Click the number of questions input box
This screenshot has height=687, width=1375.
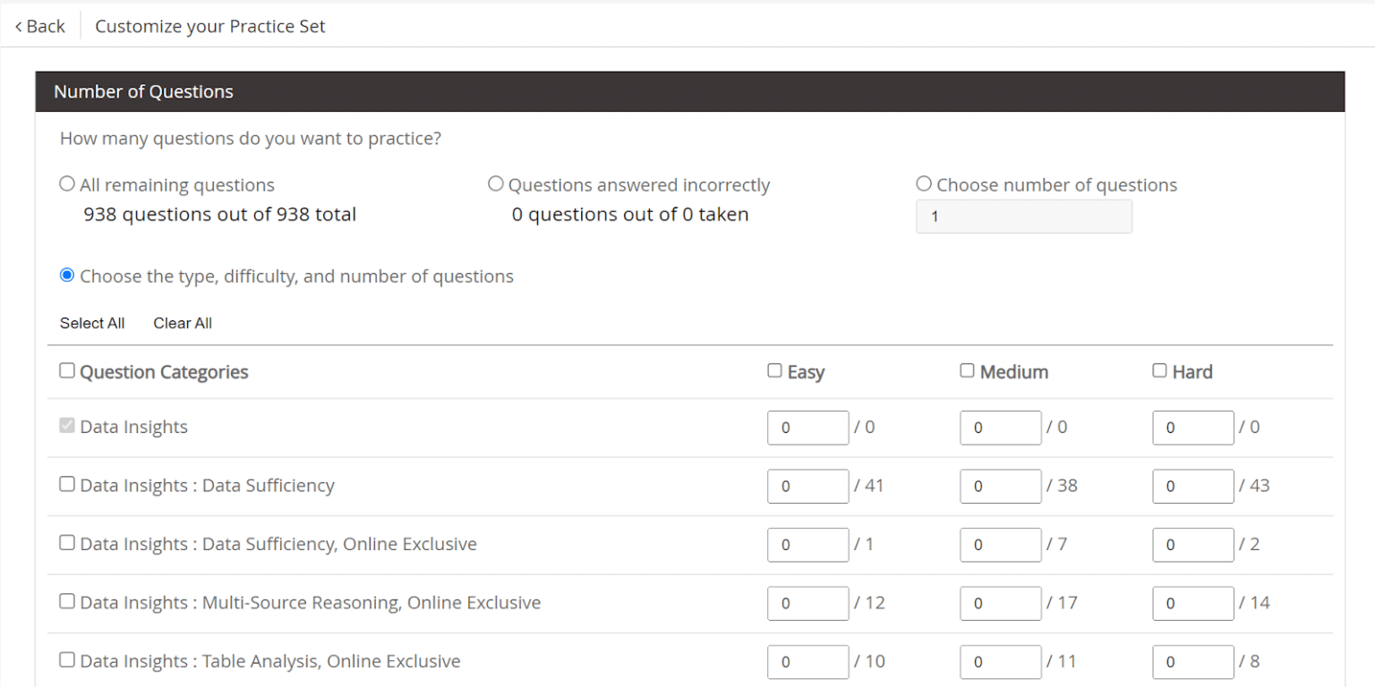coord(1023,216)
